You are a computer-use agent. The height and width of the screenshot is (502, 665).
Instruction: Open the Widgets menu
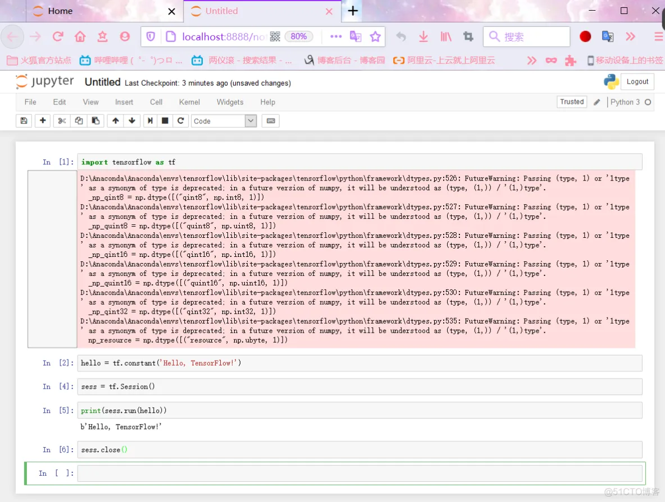(x=230, y=102)
